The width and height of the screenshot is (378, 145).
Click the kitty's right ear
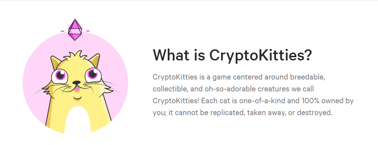coord(96,60)
